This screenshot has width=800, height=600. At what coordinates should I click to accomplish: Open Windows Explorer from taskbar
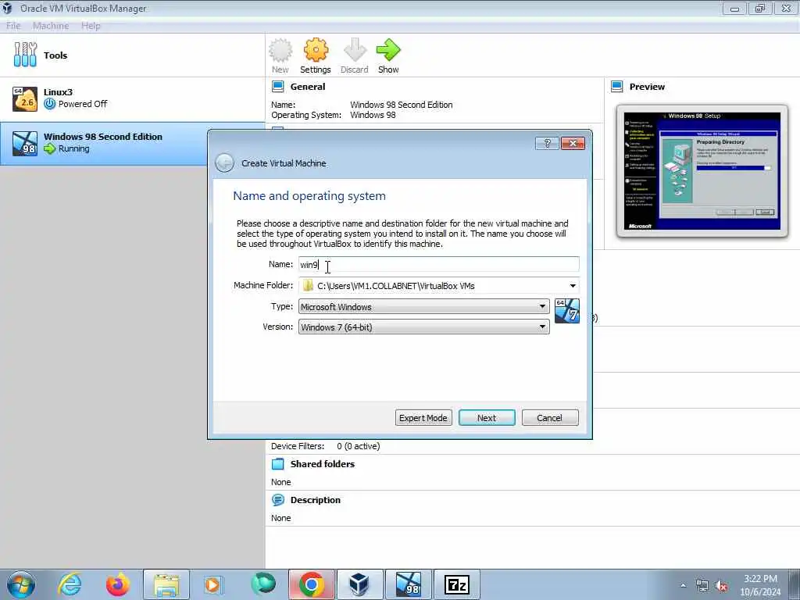(x=166, y=584)
